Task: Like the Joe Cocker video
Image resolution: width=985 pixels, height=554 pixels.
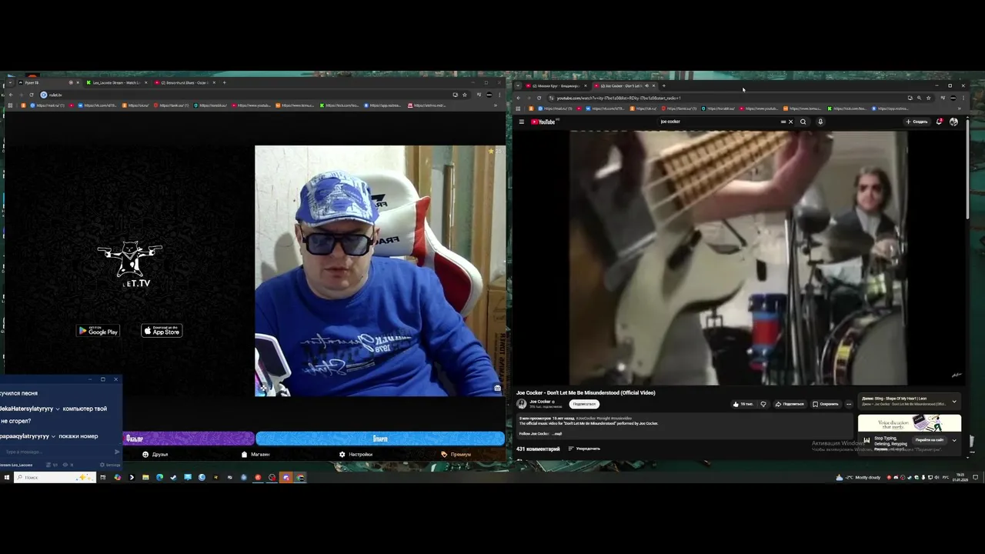Action: click(x=743, y=404)
